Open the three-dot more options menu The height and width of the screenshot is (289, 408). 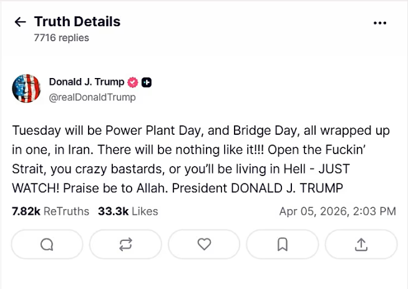(x=380, y=22)
